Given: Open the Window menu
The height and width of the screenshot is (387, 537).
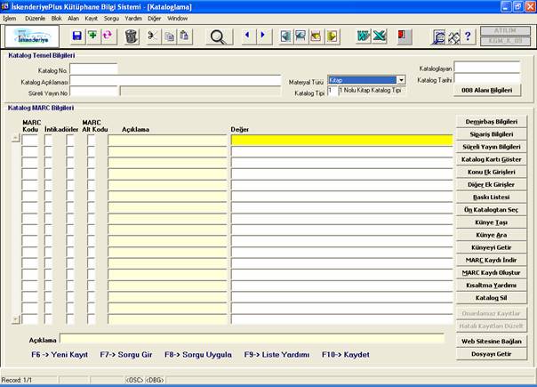Looking at the screenshot, I should tap(178, 19).
